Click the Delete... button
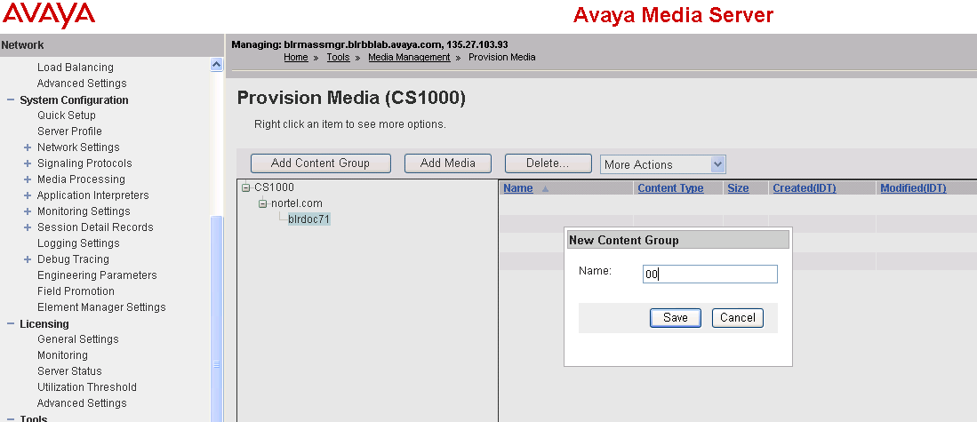This screenshot has height=422, width=977. point(549,163)
